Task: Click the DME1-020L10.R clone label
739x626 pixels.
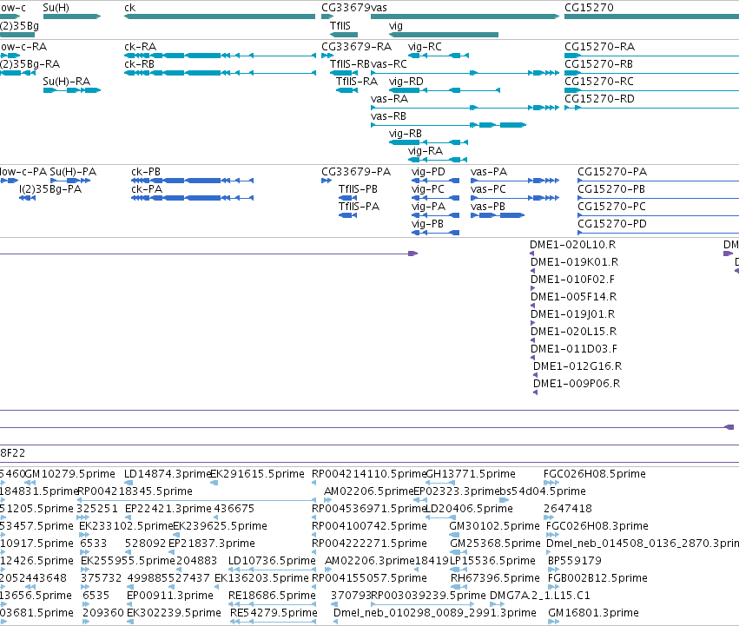Action: pos(572,245)
